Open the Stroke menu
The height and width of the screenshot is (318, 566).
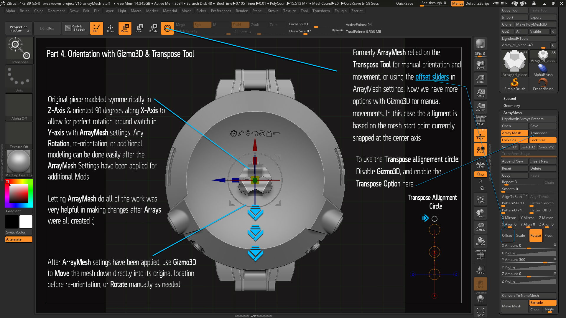(273, 11)
